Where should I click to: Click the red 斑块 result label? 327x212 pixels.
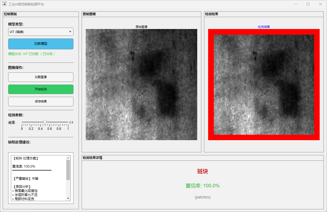(203, 171)
